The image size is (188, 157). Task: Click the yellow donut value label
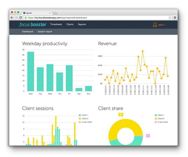121,114
